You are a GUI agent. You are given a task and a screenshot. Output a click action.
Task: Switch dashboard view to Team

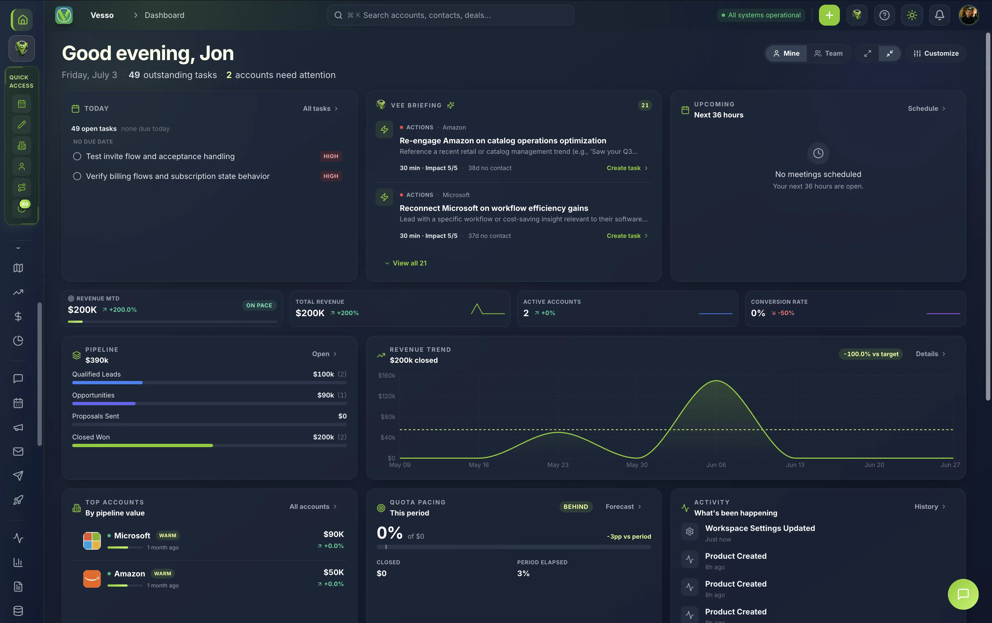pos(829,53)
